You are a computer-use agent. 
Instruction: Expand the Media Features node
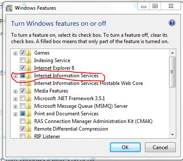click(x=15, y=91)
